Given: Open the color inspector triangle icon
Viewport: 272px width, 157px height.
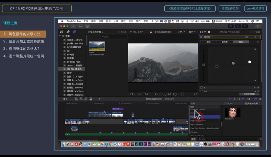Looking at the screenshot, I should coord(205,32).
